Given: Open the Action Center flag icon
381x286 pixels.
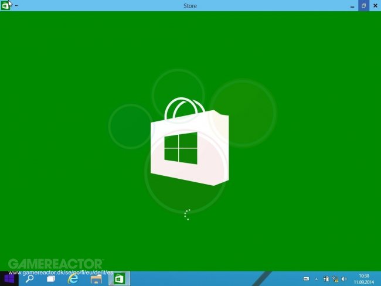Looking at the screenshot, I should [x=326, y=279].
